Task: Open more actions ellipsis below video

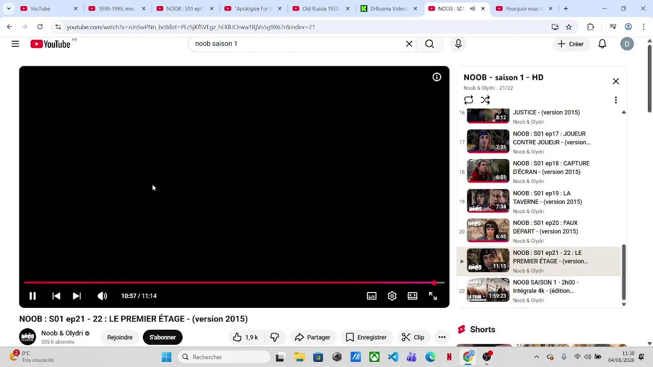Action: click(x=442, y=337)
